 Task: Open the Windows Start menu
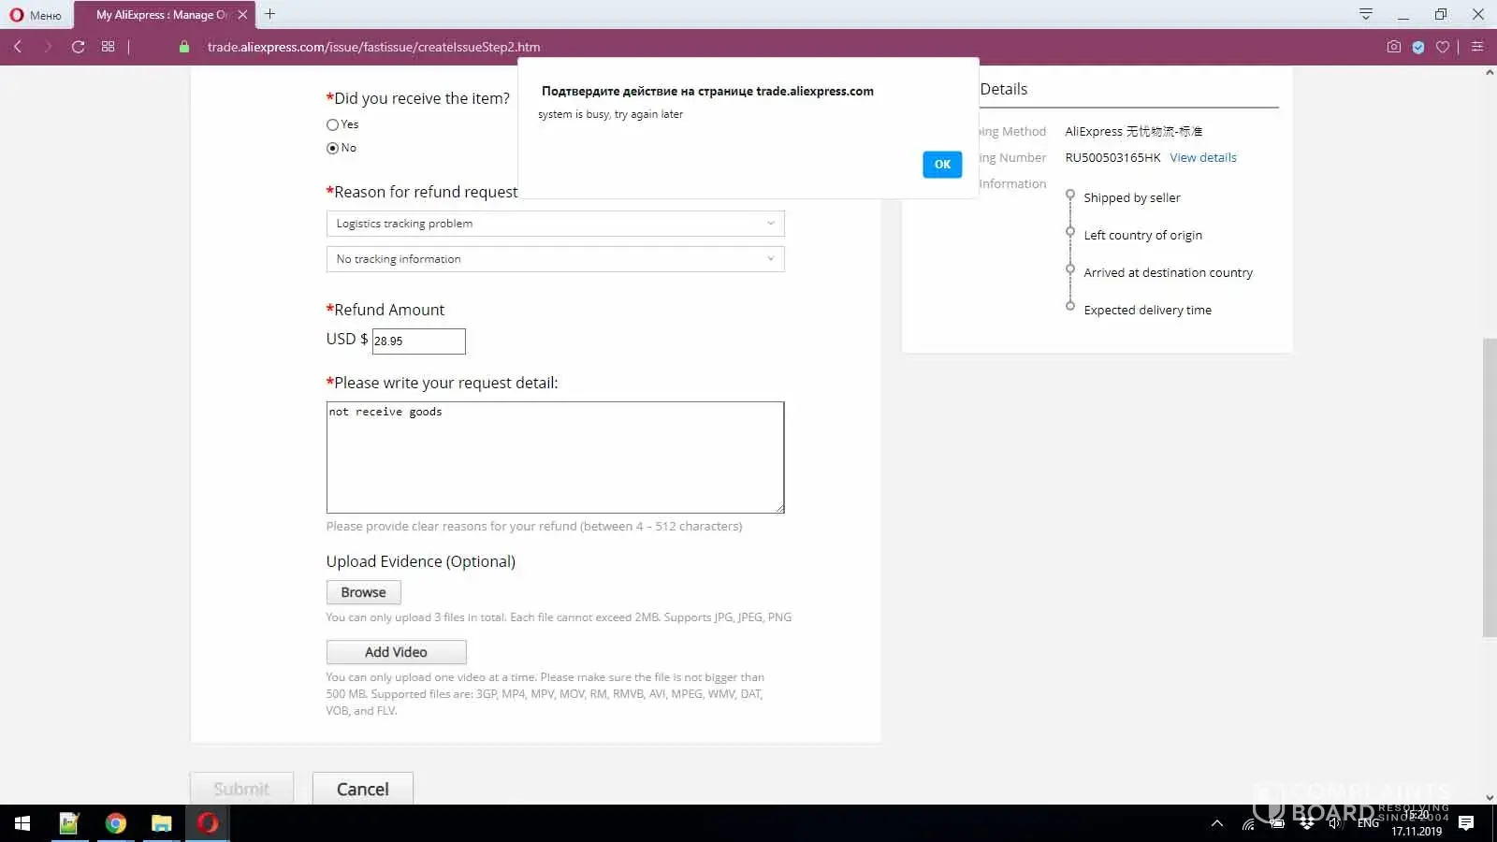pyautogui.click(x=22, y=823)
